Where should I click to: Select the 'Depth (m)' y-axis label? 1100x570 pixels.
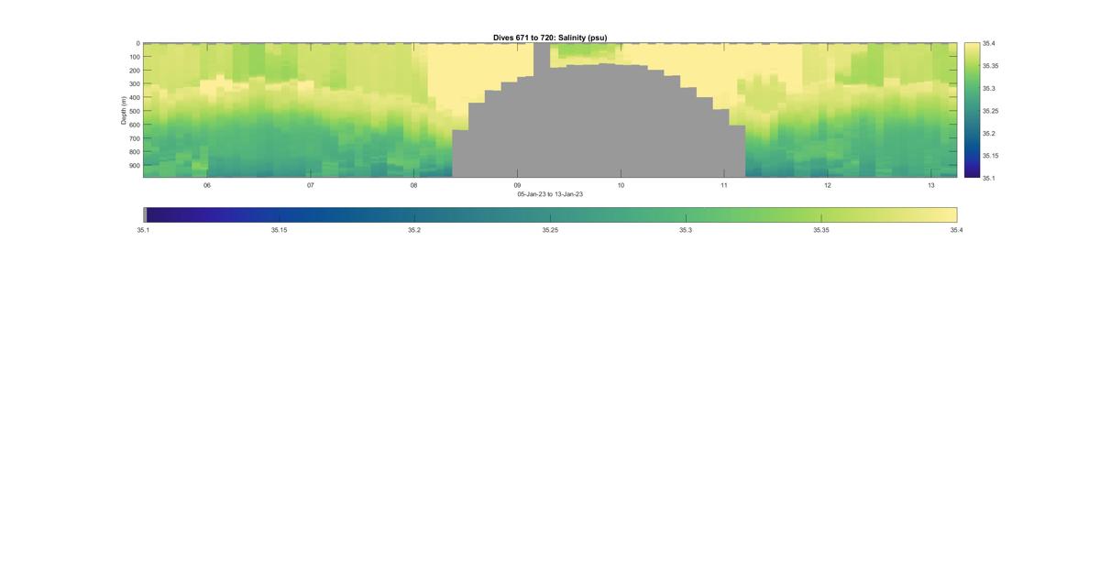[123, 110]
